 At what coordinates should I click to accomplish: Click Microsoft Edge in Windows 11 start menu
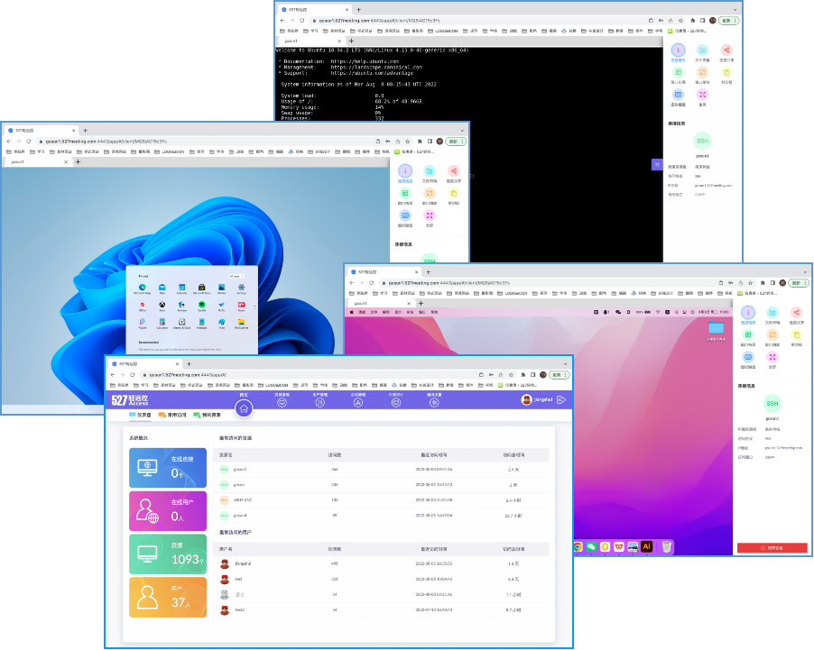point(143,289)
